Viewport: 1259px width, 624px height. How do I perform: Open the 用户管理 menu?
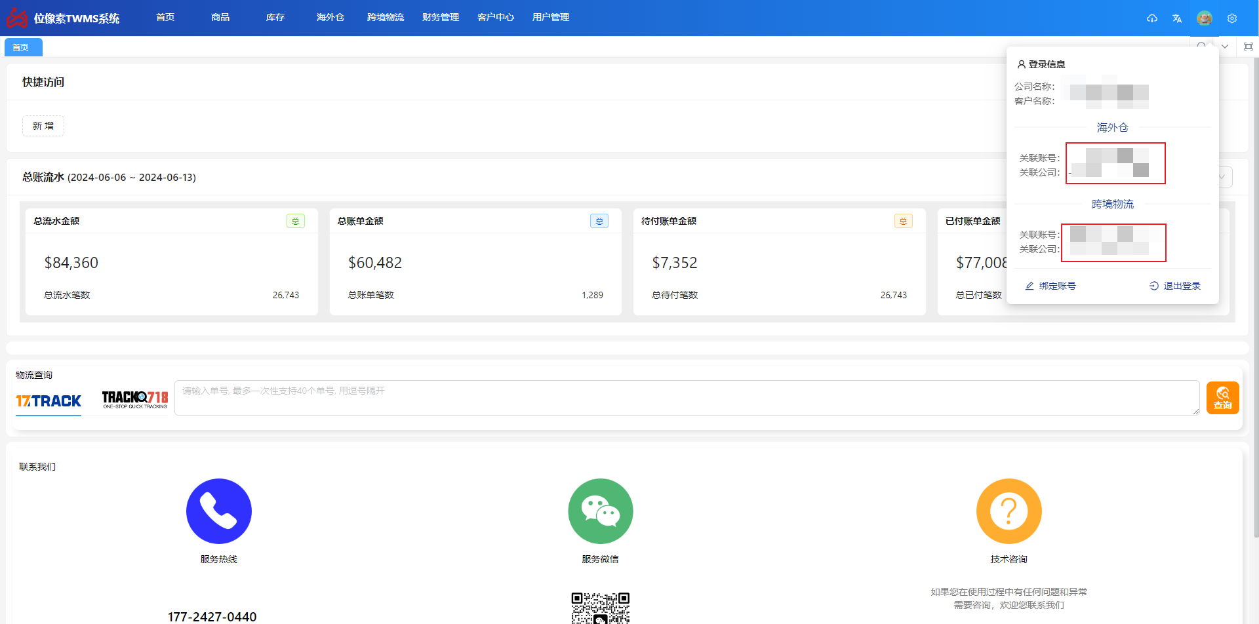[551, 17]
